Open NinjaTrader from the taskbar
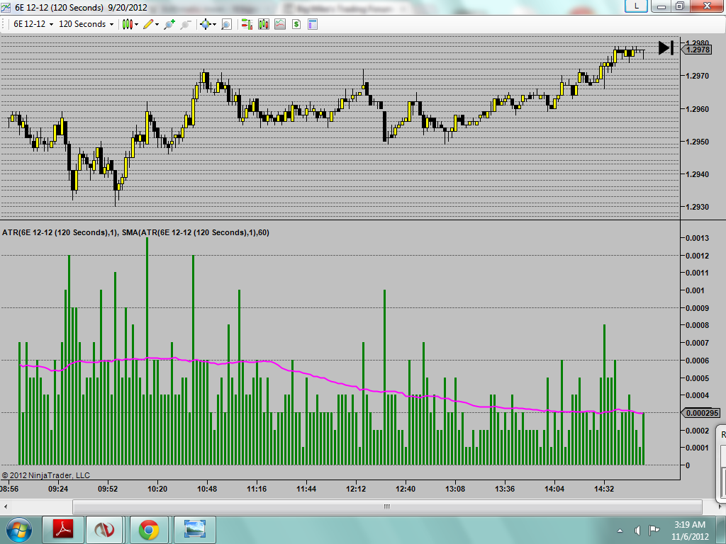 click(x=104, y=530)
